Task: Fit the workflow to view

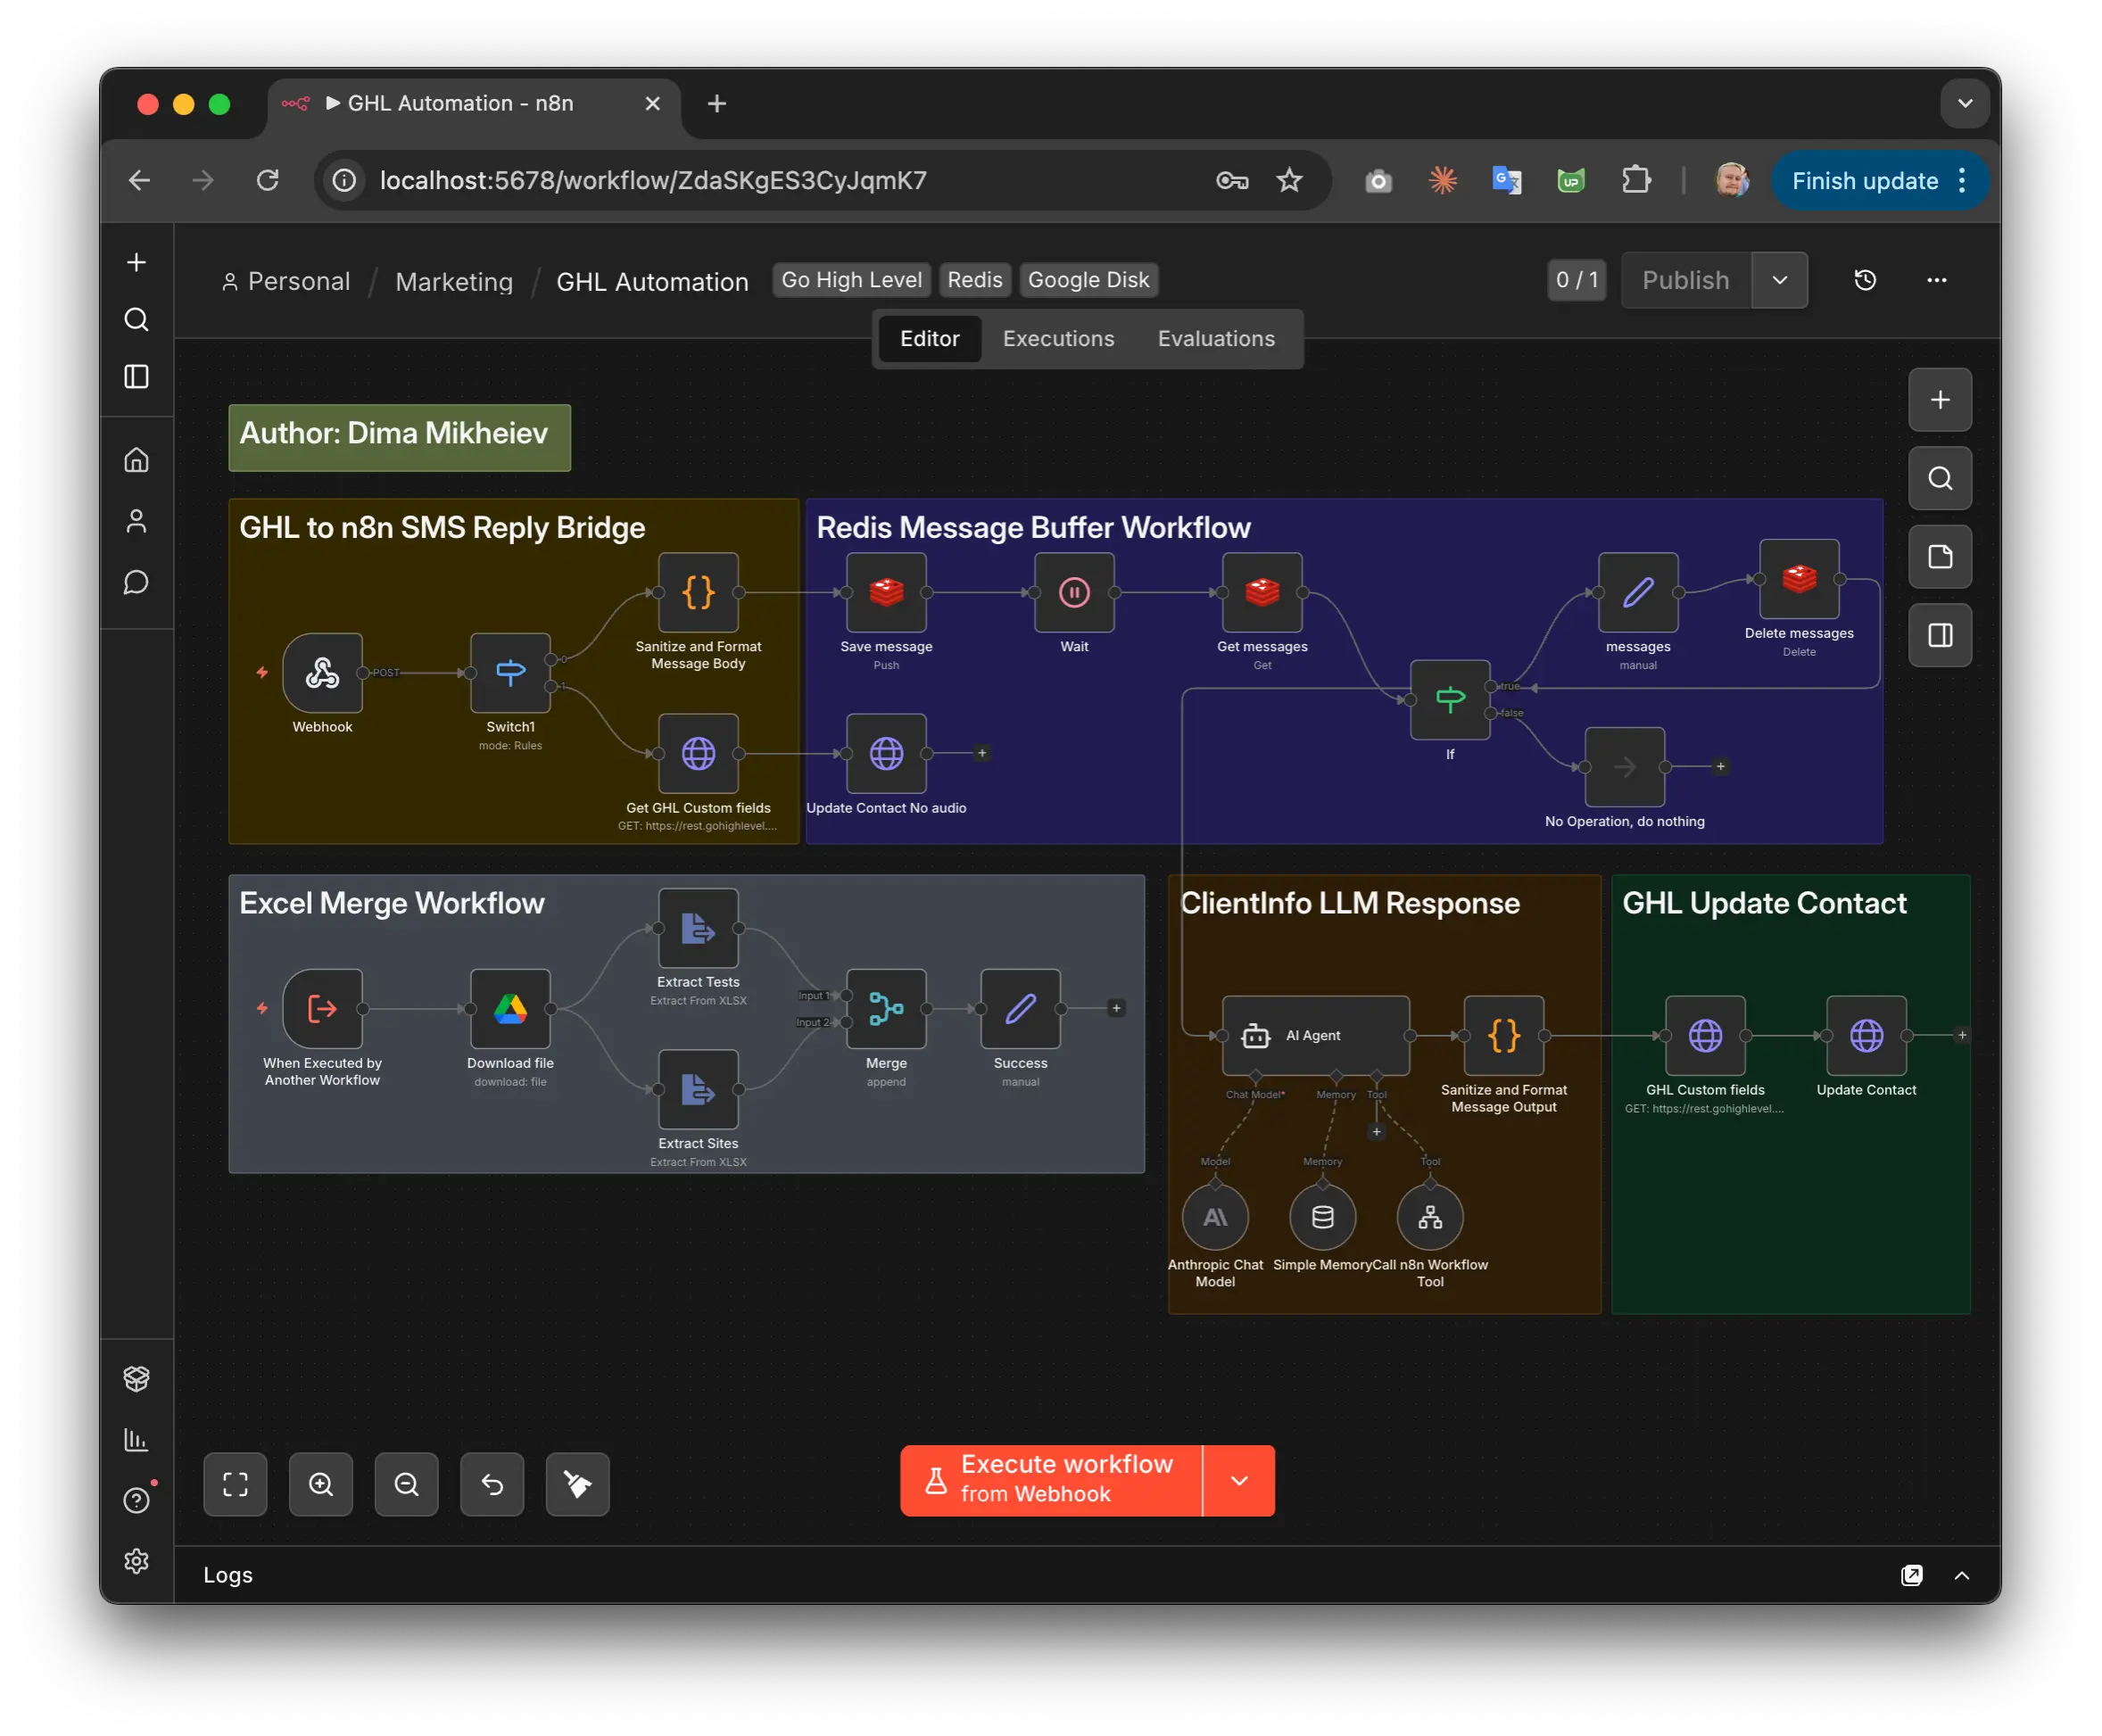Action: (235, 1484)
